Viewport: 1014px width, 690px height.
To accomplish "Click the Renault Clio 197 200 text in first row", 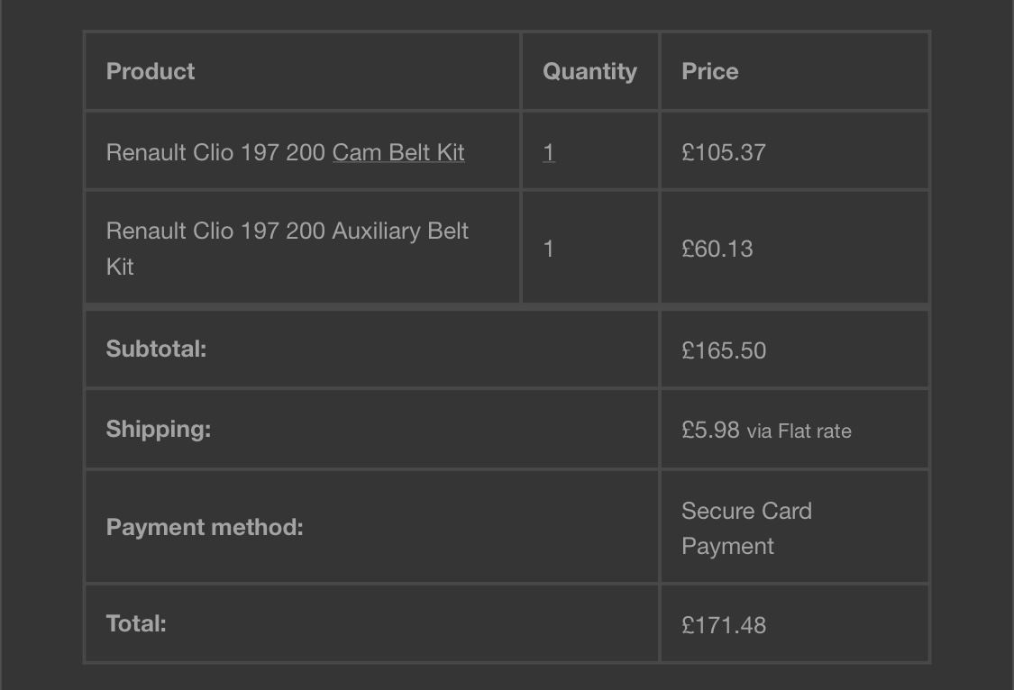I will 215,152.
